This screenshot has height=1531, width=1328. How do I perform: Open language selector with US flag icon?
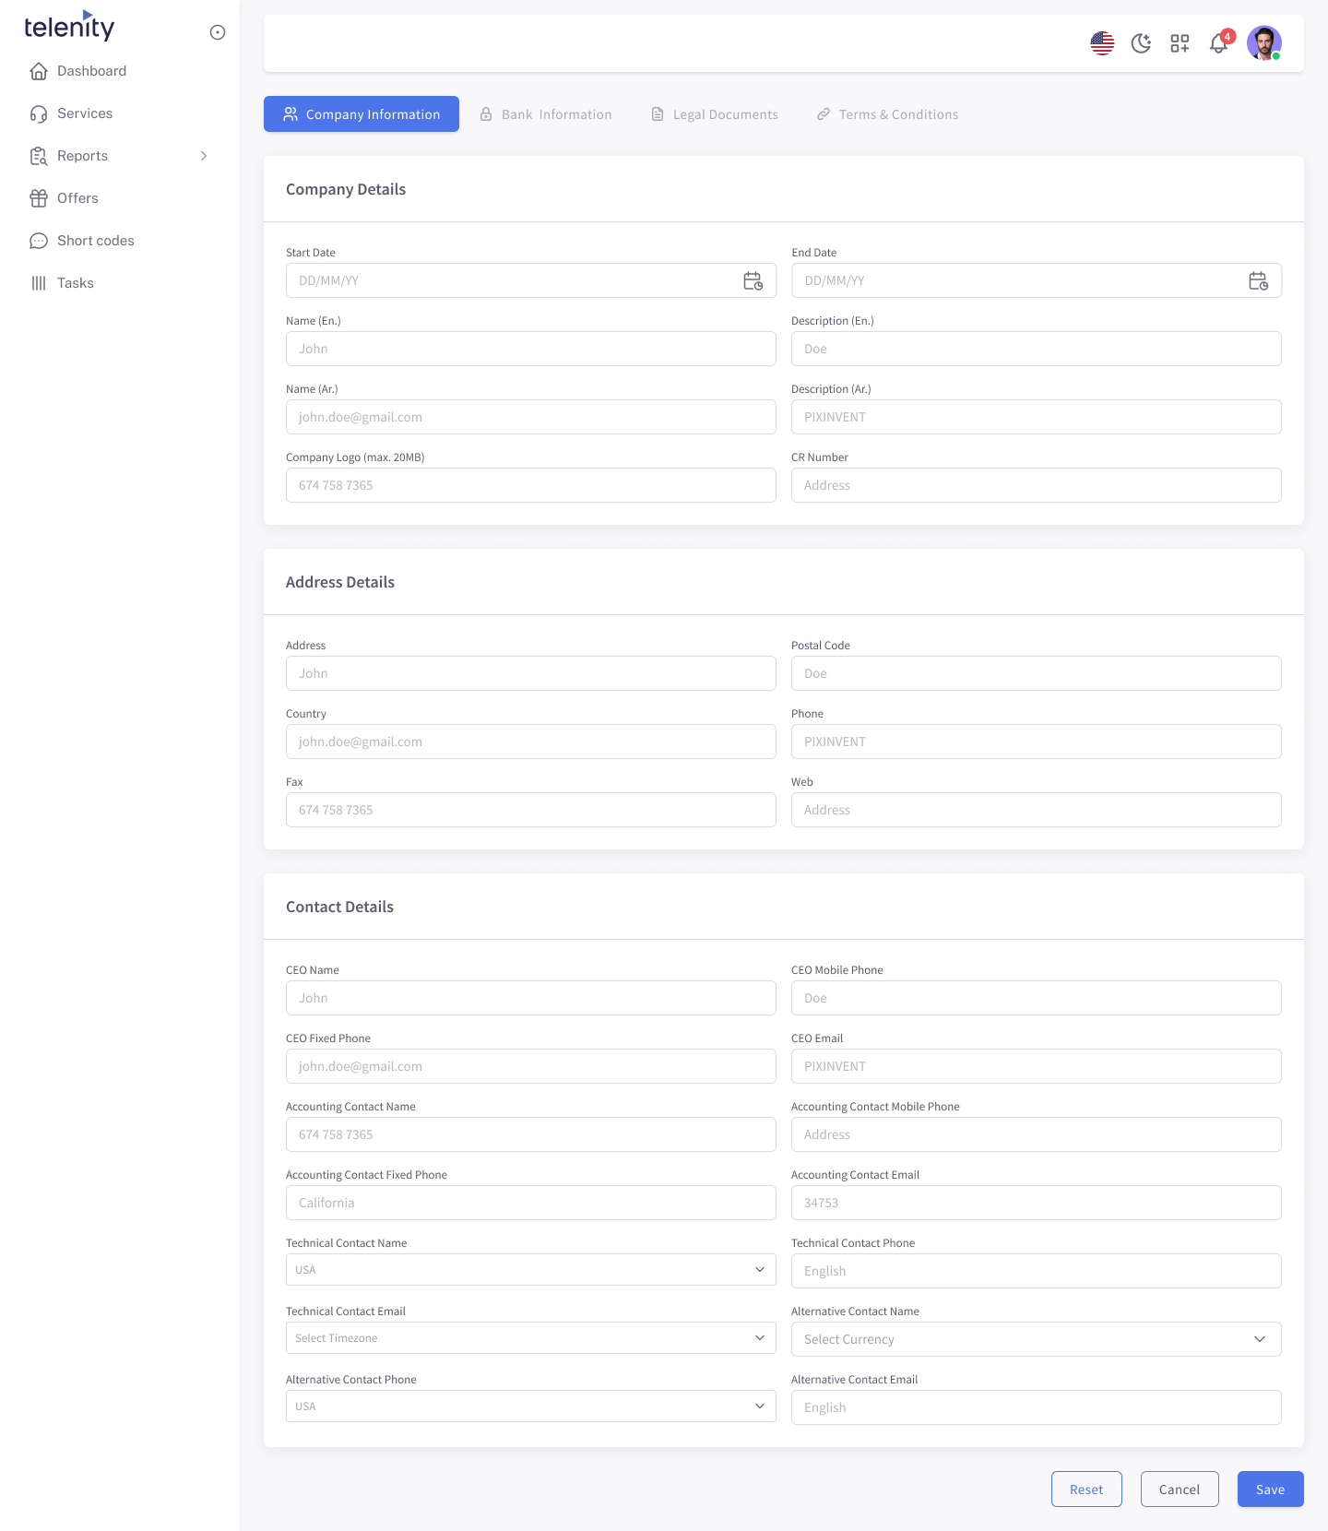pyautogui.click(x=1102, y=43)
